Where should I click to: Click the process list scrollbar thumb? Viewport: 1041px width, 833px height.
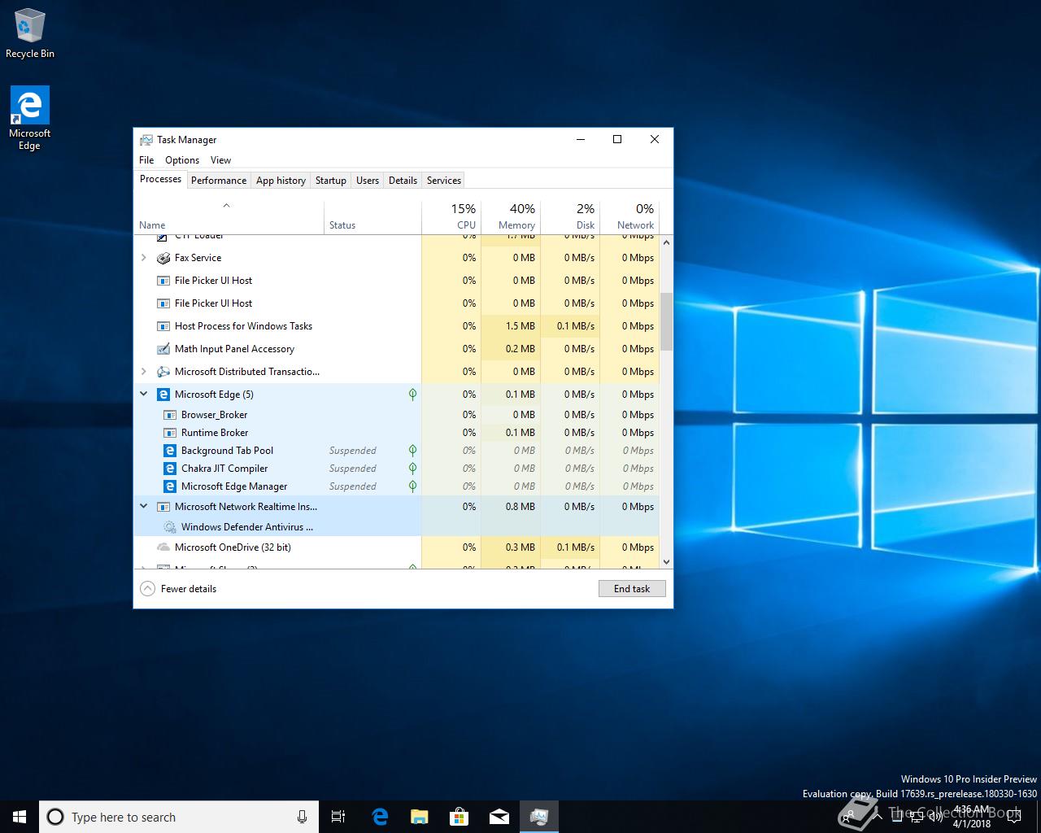click(x=666, y=321)
